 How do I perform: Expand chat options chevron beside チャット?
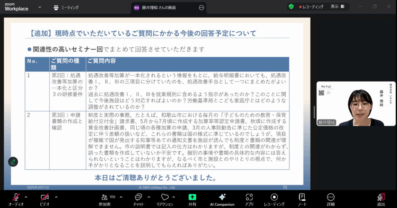point(149,197)
